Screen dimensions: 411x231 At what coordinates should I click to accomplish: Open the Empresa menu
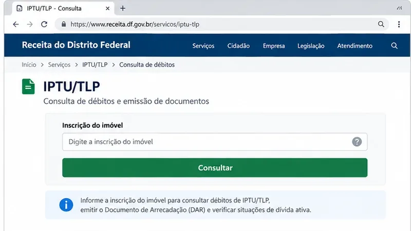(274, 46)
